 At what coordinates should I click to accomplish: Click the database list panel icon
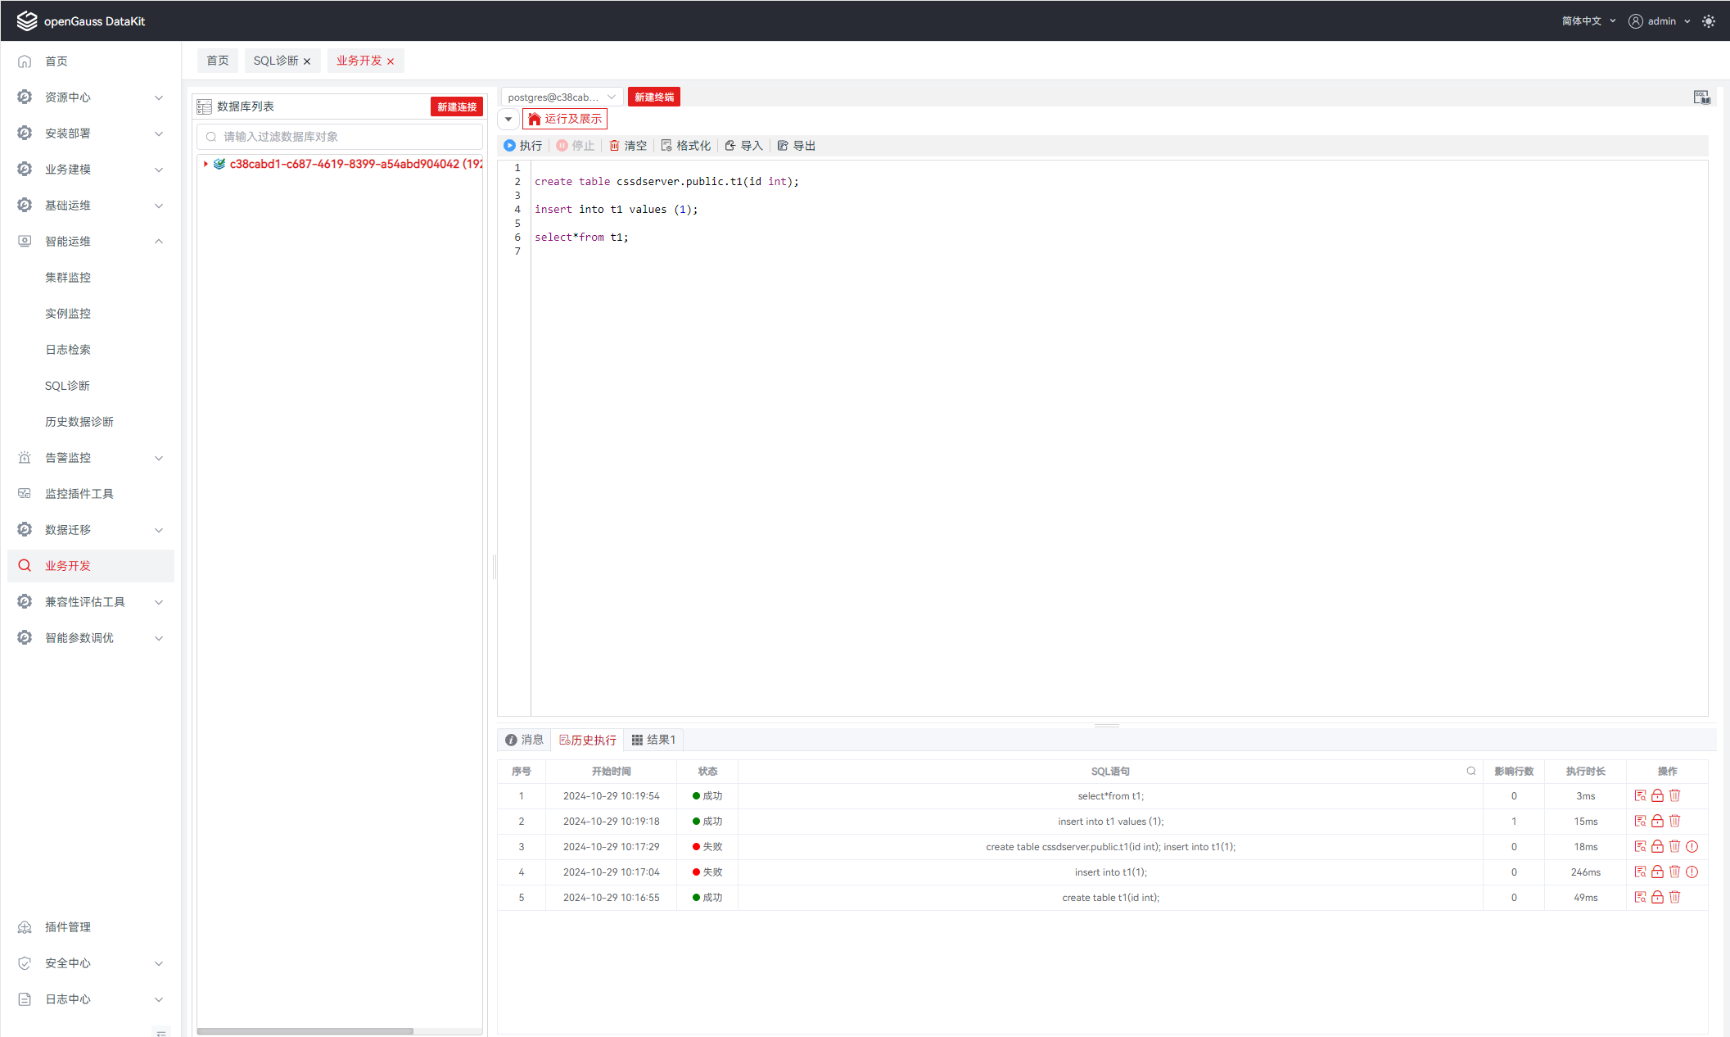tap(205, 106)
